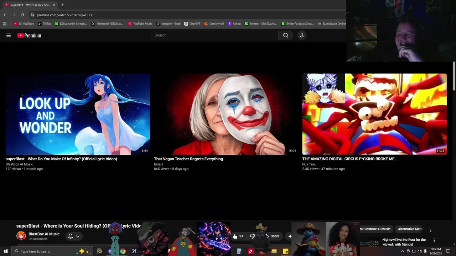
Task: Like the video with thumbs up
Action: click(235, 236)
